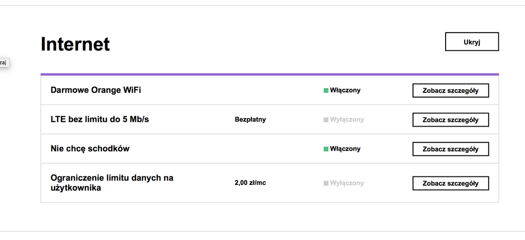525x240 pixels.
Task: Click the Włączony label for Nie chcę schodków
Action: pyautogui.click(x=345, y=149)
